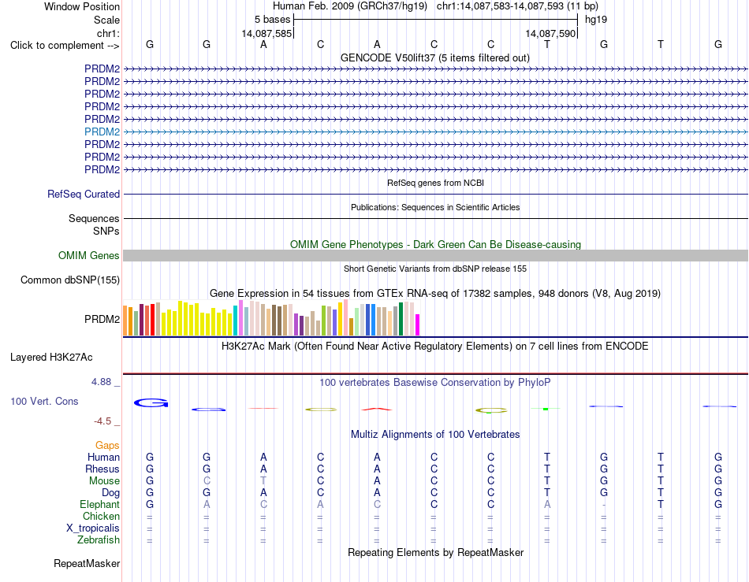Select the Zebrafish species label

tap(99, 540)
